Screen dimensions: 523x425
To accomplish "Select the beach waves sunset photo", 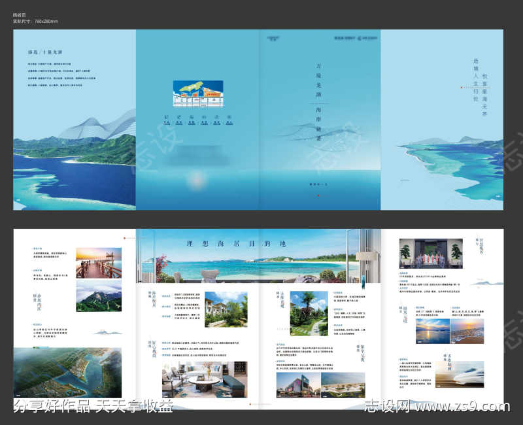I will [x=467, y=330].
